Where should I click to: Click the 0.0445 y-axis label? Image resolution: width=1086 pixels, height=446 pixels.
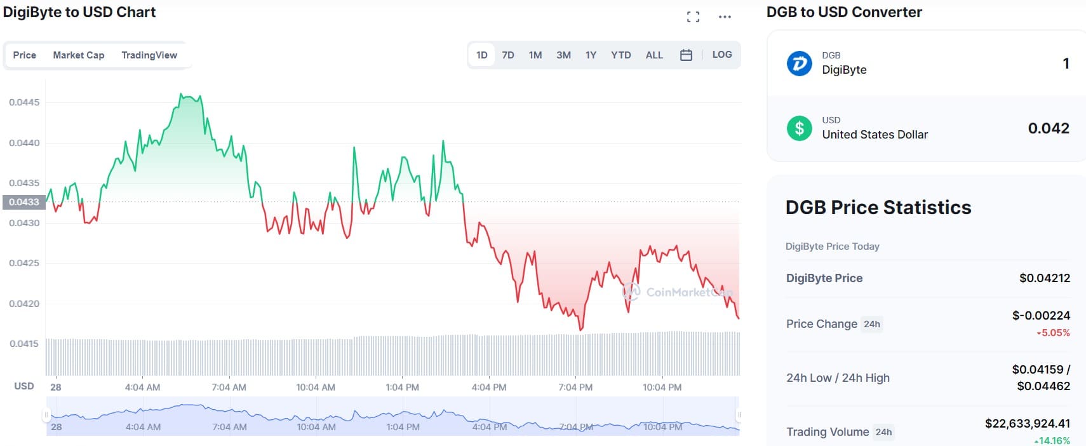(24, 102)
